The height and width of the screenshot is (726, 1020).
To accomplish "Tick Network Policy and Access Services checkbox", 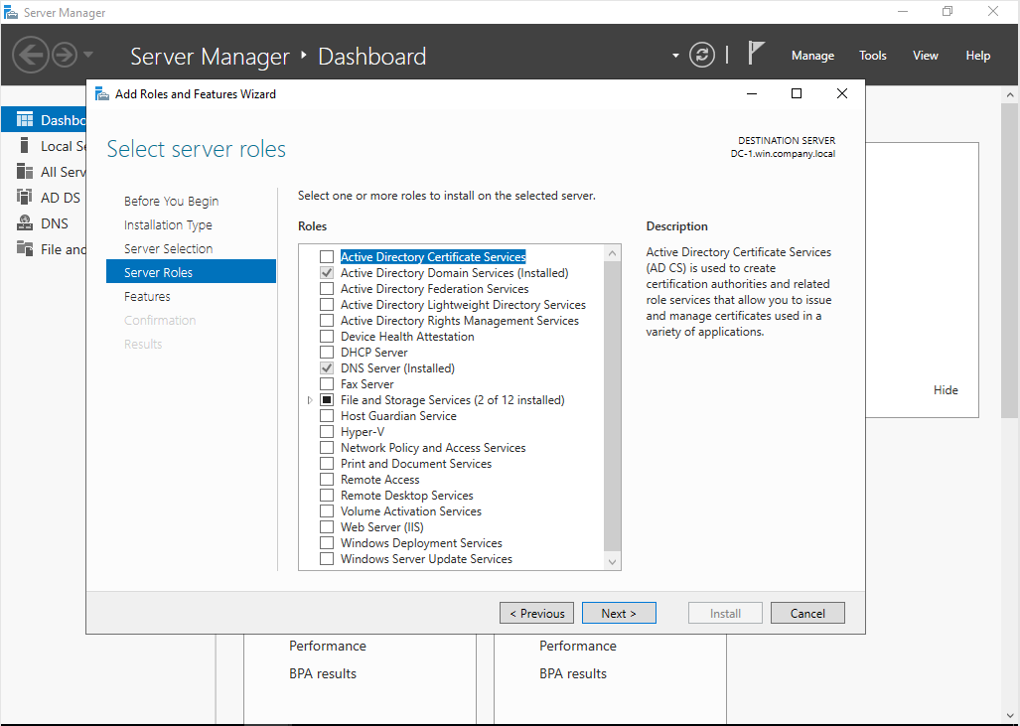I will pyautogui.click(x=327, y=448).
